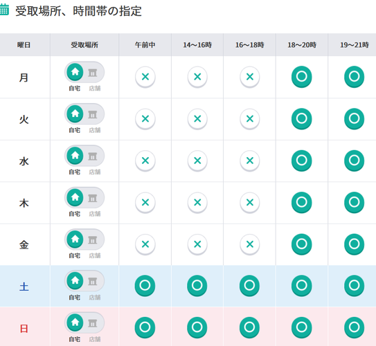Image resolution: width=376 pixels, height=346 pixels.
Task: Toggle Thursday 19~21時 time slot
Action: coord(354,203)
